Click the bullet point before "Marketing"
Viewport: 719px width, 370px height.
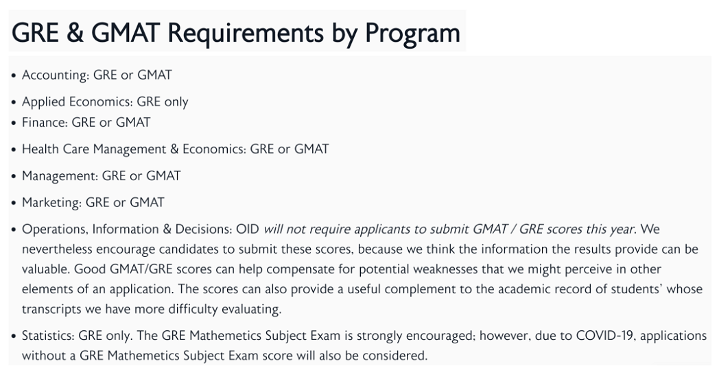click(14, 203)
